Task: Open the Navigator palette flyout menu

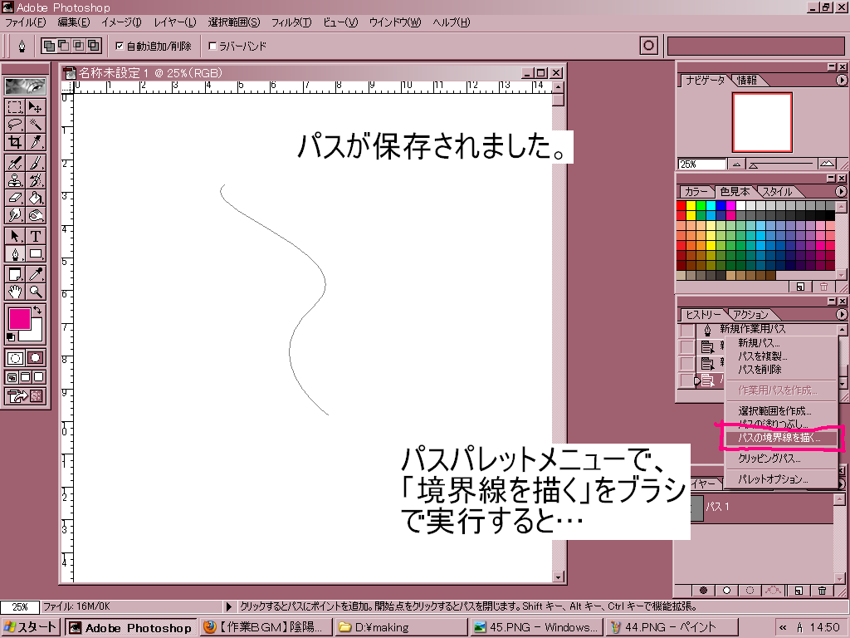Action: [841, 81]
